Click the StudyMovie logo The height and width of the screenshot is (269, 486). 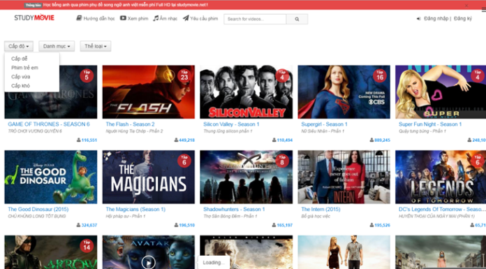point(34,17)
